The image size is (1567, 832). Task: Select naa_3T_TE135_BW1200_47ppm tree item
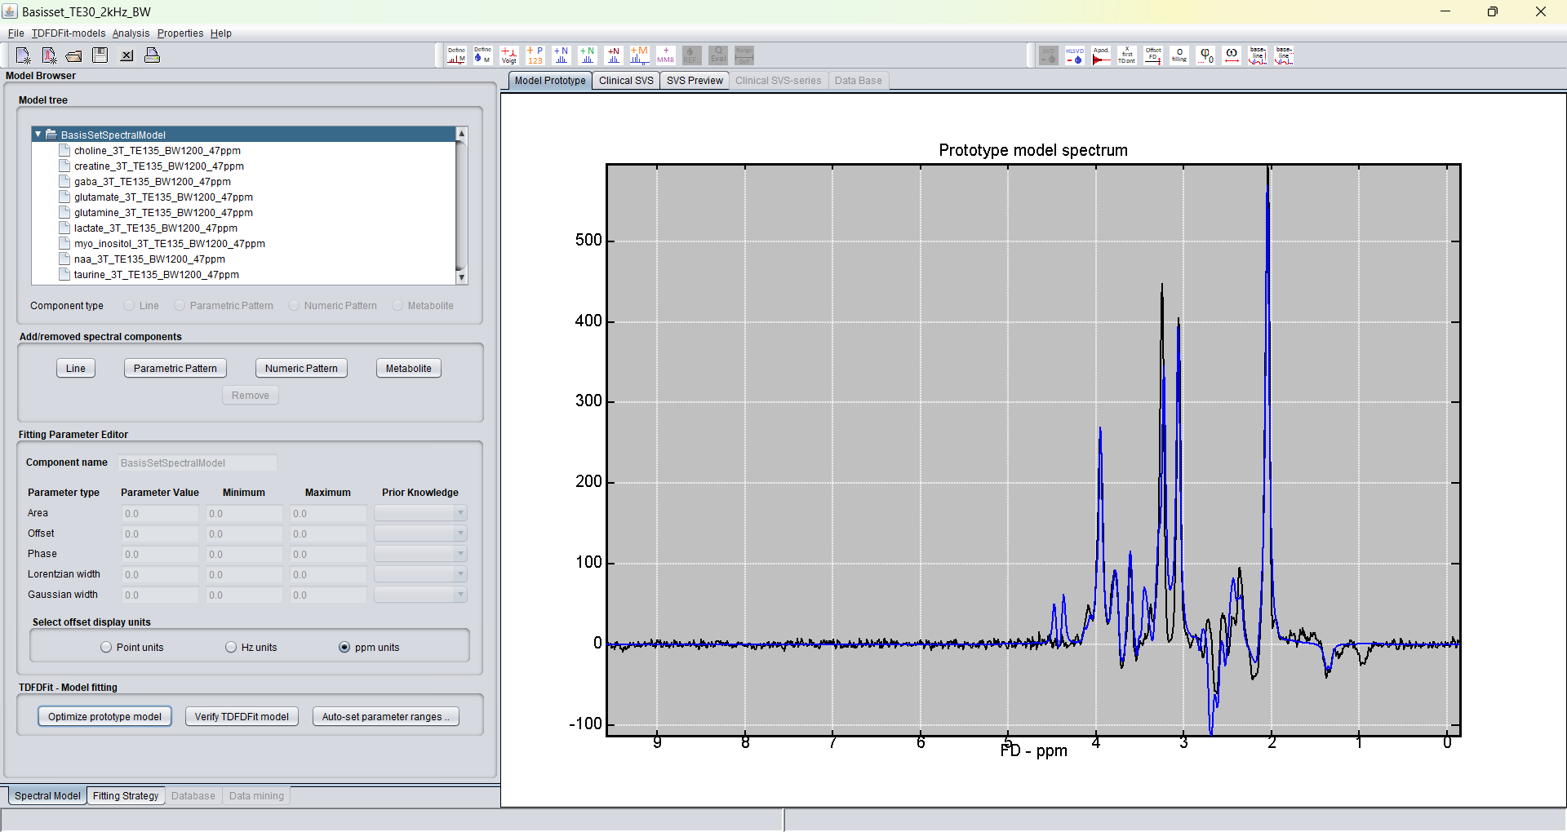tap(149, 259)
